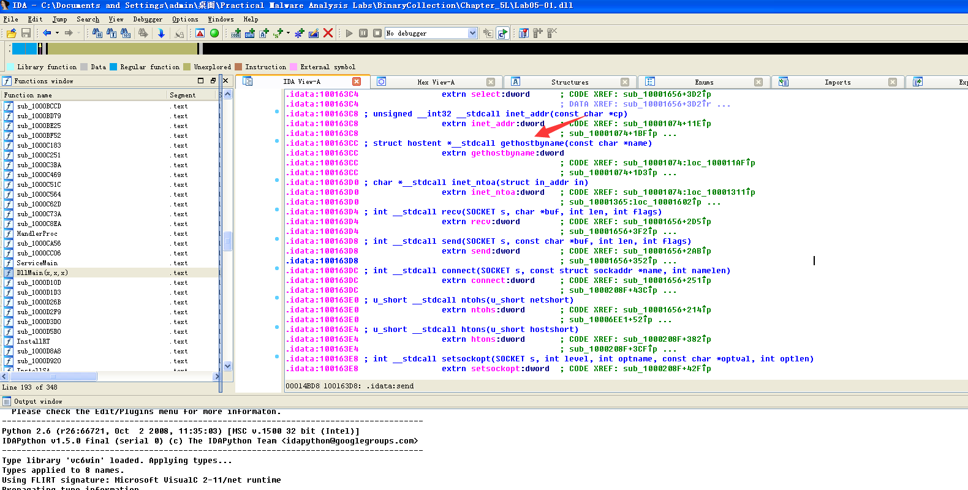The height and width of the screenshot is (490, 968).
Task: Switch to the Structures tab
Action: pyautogui.click(x=570, y=82)
